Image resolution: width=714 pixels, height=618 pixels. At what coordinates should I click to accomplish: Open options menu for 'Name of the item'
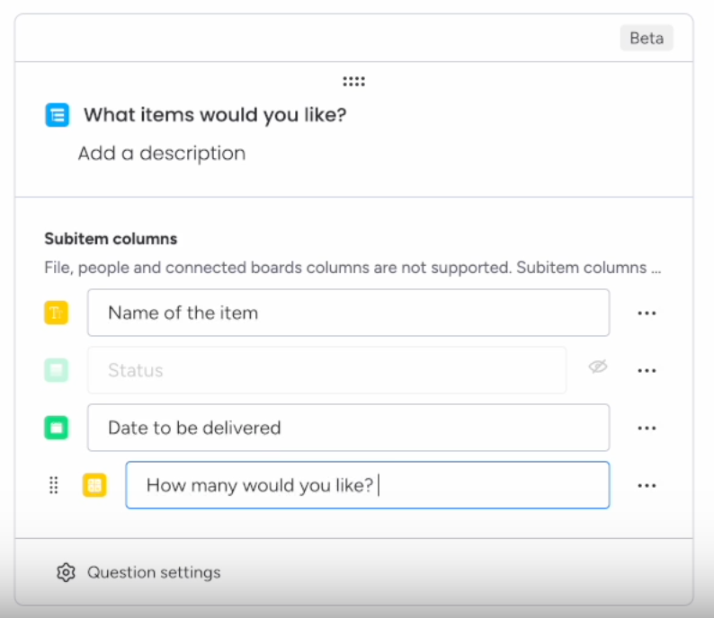(x=647, y=313)
